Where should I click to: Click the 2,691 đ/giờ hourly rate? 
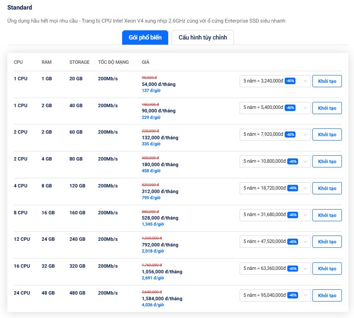pos(153,278)
